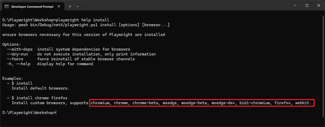Viewport: 325px width, 127px height.
Task: Place cursor at the last D:\Playwright\Workshop> prompt
Action: [x=29, y=112]
